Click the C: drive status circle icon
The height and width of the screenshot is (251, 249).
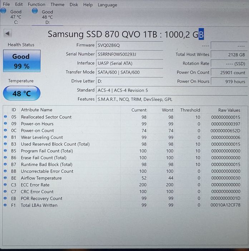(x=3, y=11)
